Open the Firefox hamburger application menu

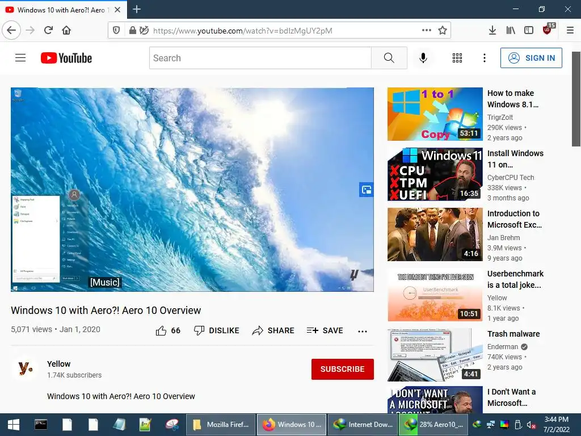coord(570,31)
